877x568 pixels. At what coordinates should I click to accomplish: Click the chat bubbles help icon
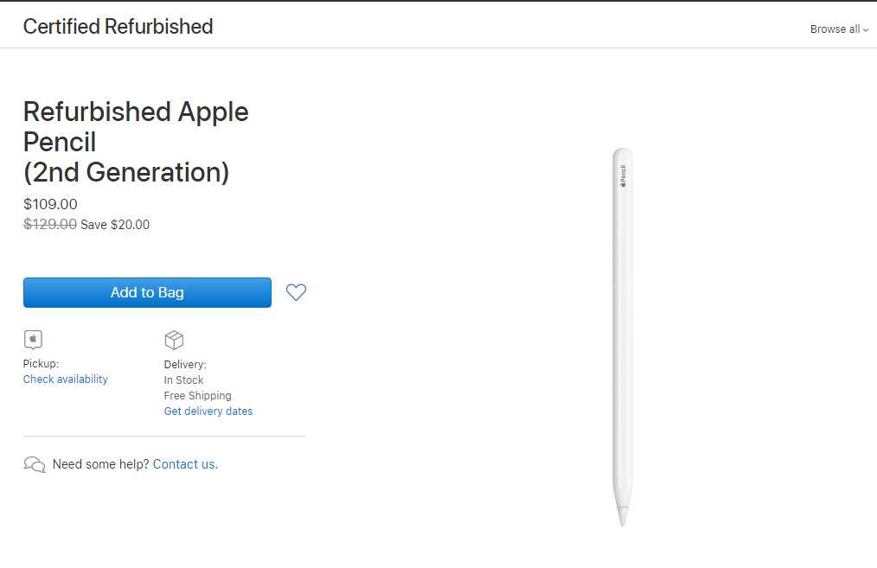(35, 464)
